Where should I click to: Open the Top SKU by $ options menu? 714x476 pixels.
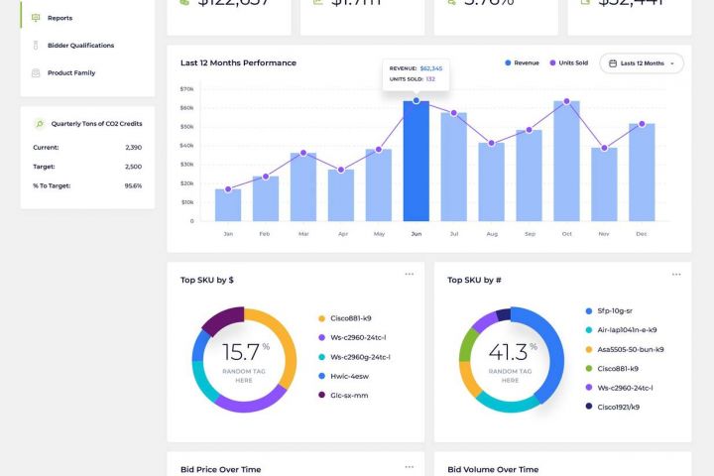[410, 275]
